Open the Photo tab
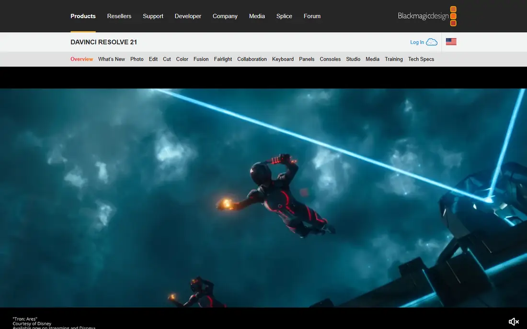This screenshot has height=329, width=527. pos(137,59)
